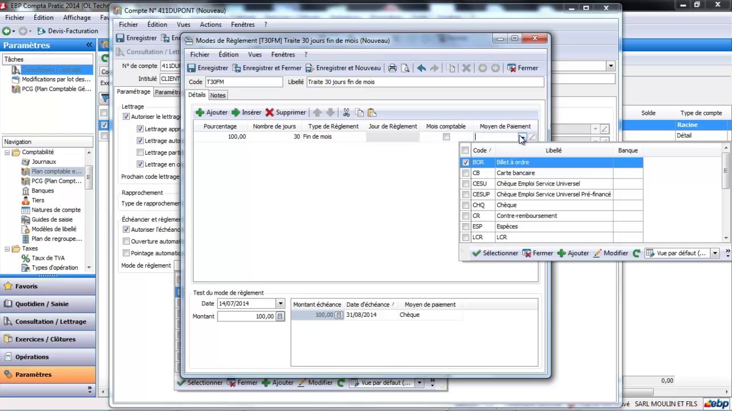Click Sélectionner in payment method popup
The height and width of the screenshot is (411, 732).
(495, 253)
